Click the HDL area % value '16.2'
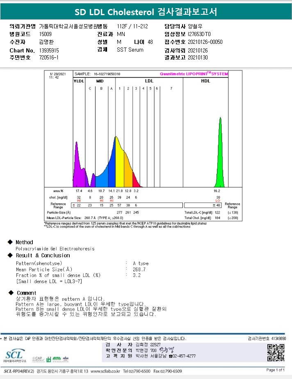The height and width of the screenshot is (379, 292). pos(217,191)
